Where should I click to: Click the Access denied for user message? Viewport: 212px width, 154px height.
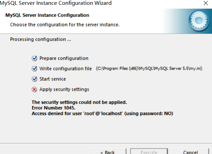102,113
